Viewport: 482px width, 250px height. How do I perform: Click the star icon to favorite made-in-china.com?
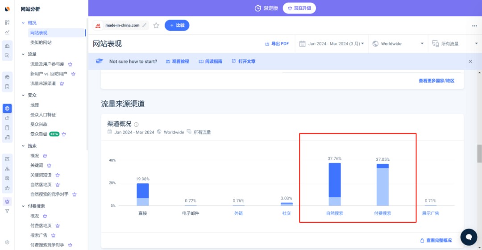(156, 25)
